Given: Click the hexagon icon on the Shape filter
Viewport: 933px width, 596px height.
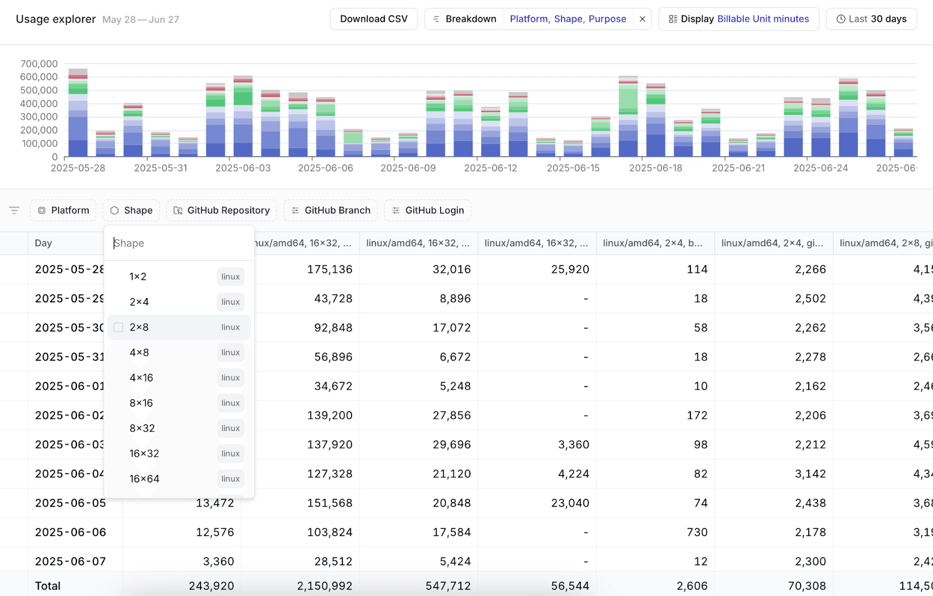Looking at the screenshot, I should point(114,211).
